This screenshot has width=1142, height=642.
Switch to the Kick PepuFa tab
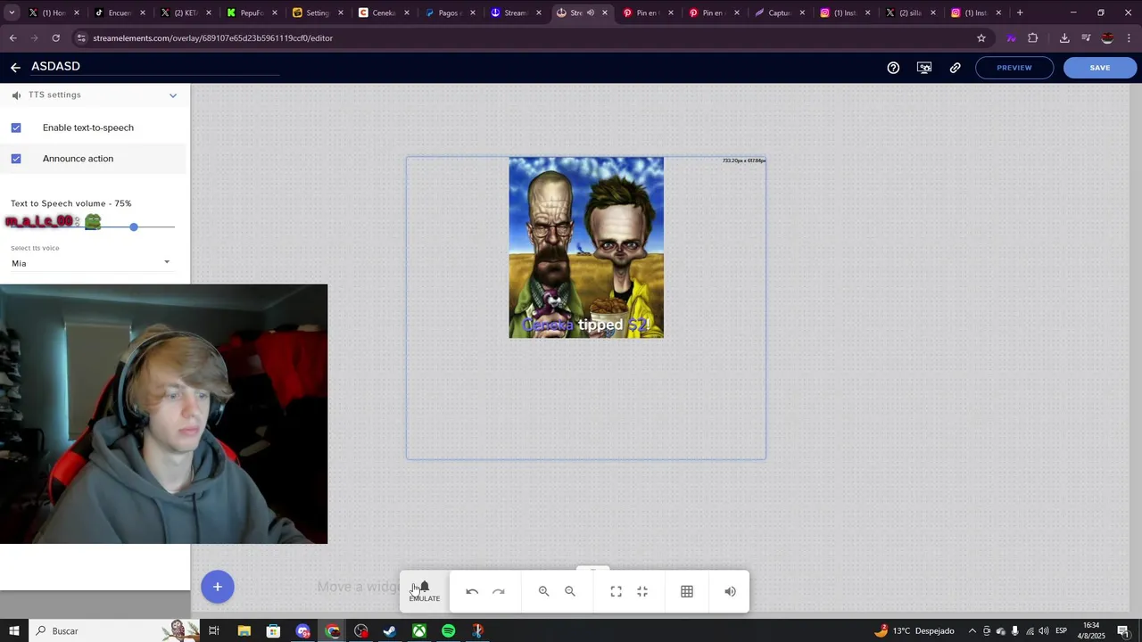pos(252,12)
